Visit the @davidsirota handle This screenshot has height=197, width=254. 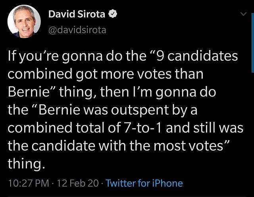[77, 30]
